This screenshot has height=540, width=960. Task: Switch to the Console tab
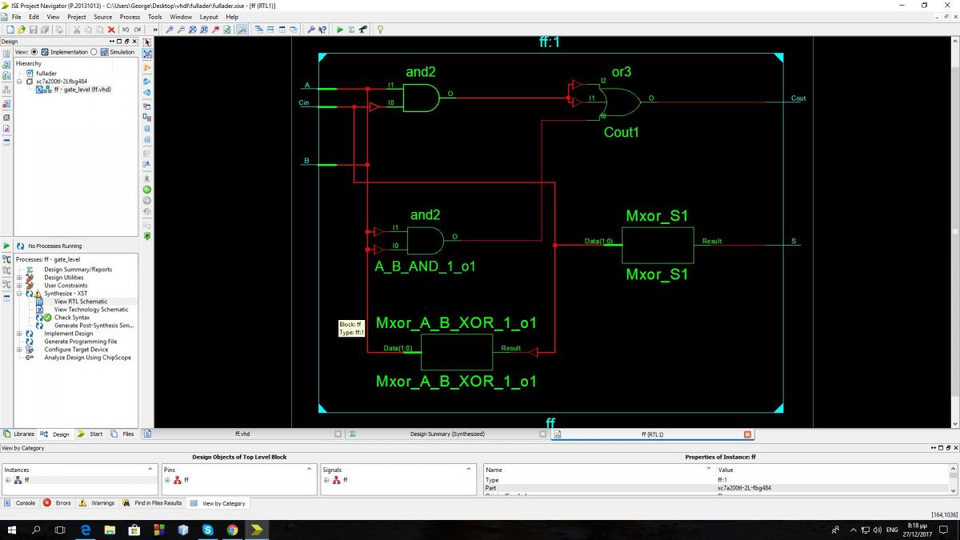coord(21,503)
